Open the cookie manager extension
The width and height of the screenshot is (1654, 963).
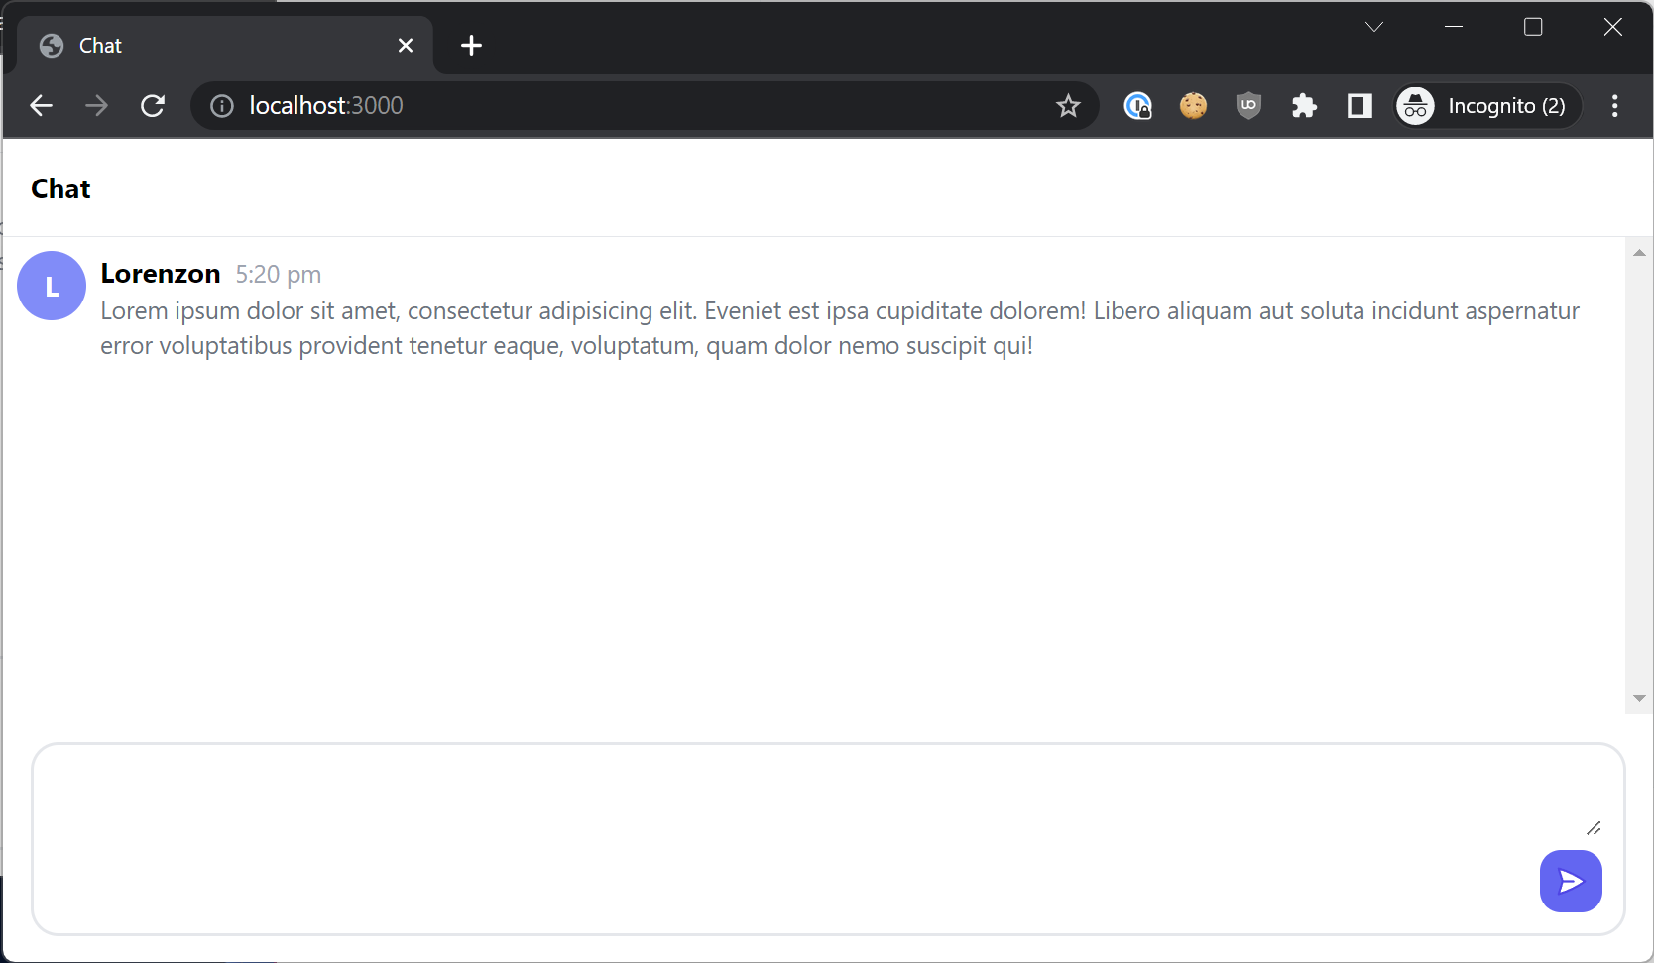[1193, 105]
